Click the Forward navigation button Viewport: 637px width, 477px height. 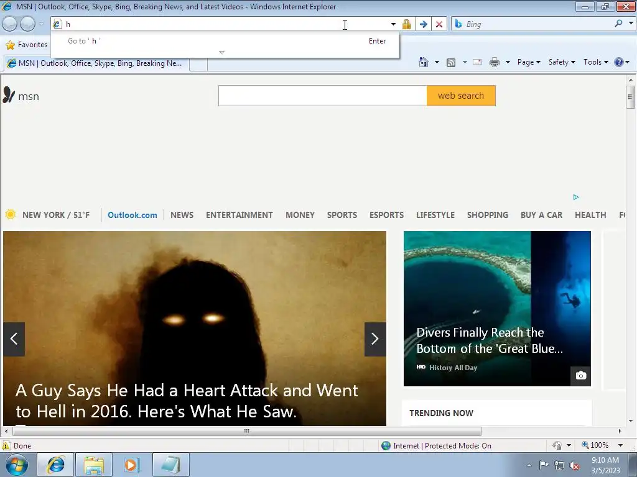point(27,24)
